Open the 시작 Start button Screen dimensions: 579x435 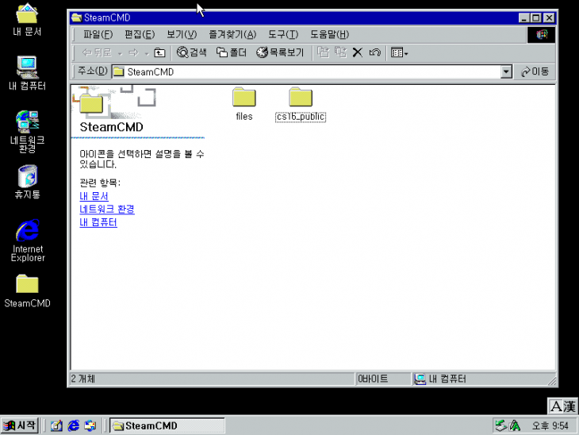coord(20,425)
